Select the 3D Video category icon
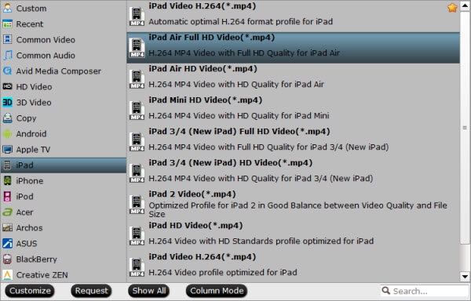This screenshot has height=301, width=471. 7,103
